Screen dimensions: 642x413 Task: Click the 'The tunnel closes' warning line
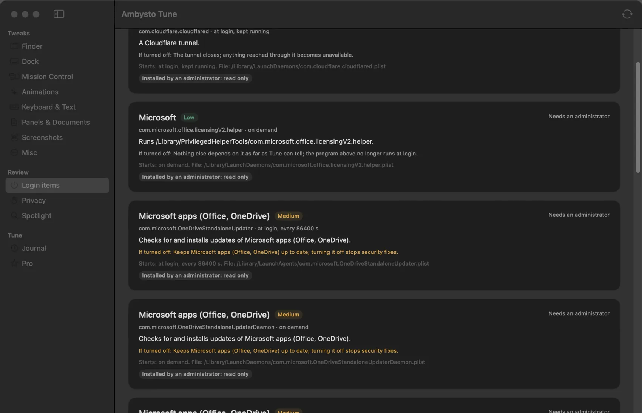tap(246, 55)
